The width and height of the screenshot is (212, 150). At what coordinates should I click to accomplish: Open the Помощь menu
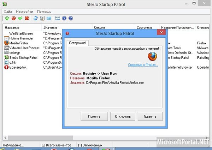coord(44,12)
